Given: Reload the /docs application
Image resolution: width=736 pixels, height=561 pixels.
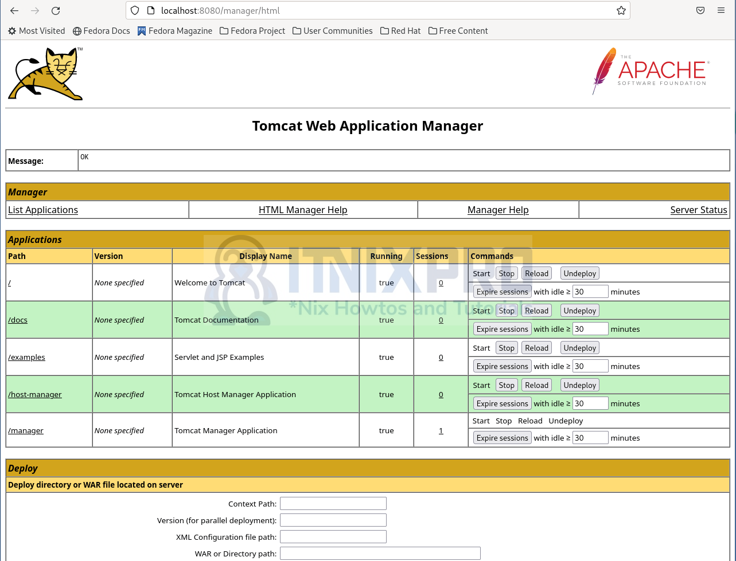Looking at the screenshot, I should [x=536, y=311].
